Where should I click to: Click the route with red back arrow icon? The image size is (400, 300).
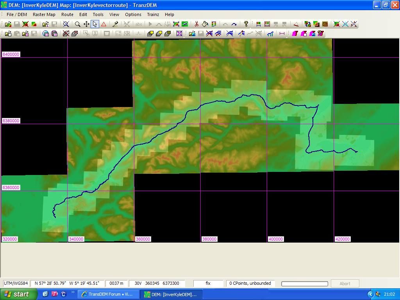click(x=218, y=34)
